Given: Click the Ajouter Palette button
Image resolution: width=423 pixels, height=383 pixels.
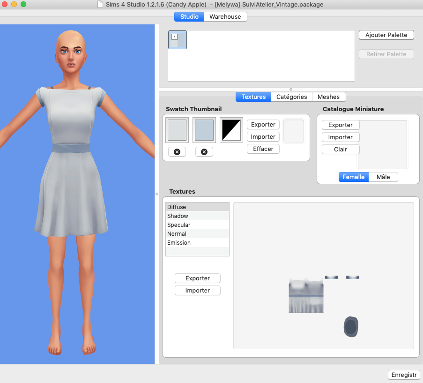Looking at the screenshot, I should coord(386,35).
